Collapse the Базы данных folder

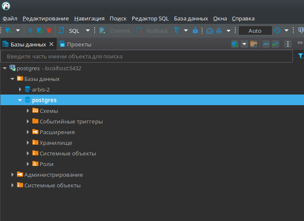[x=12, y=79]
